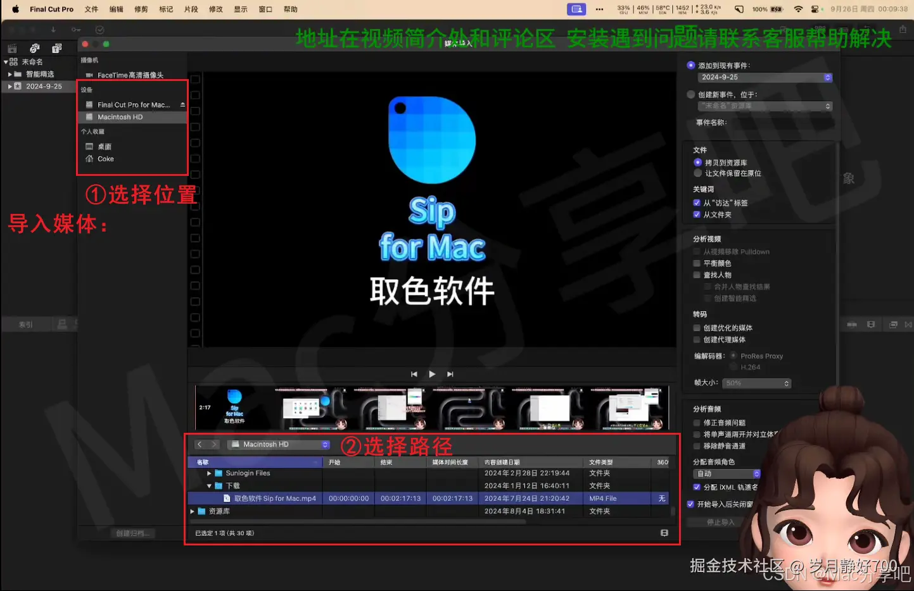The image size is (914, 591).
Task: Select the 让文件保留在原位 radio option
Action: pyautogui.click(x=697, y=173)
